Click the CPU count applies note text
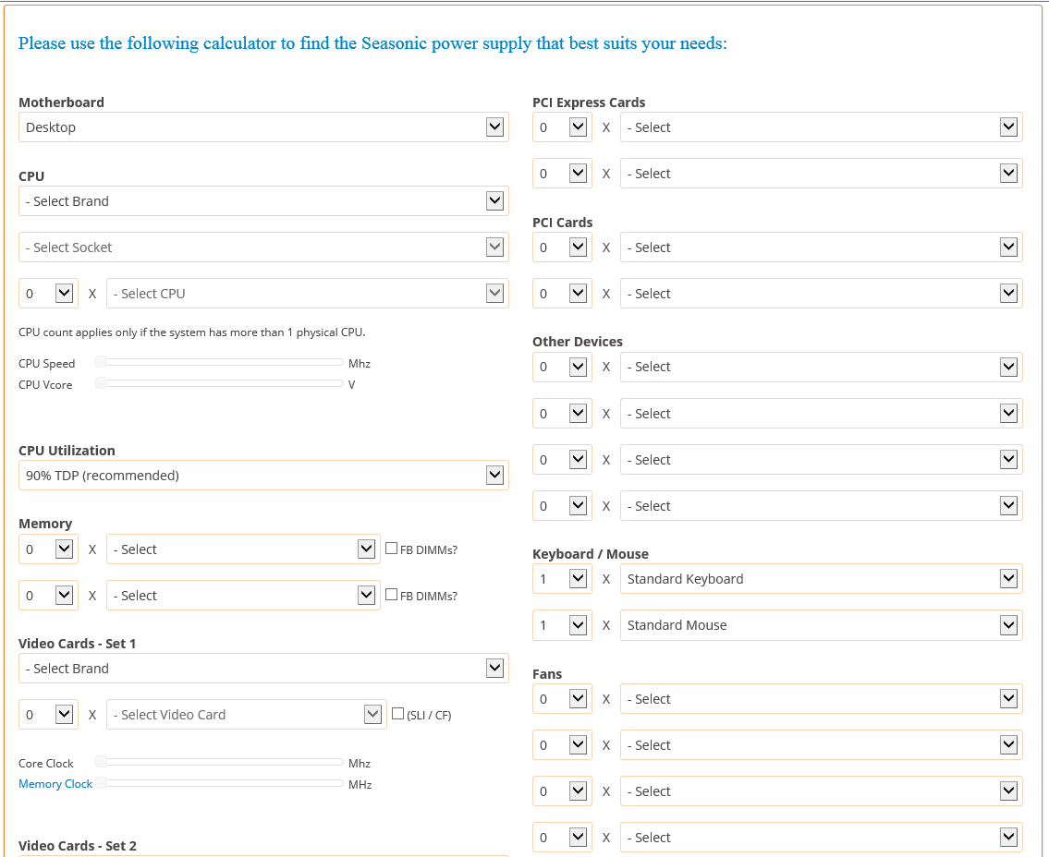The width and height of the screenshot is (1049, 857). point(192,332)
